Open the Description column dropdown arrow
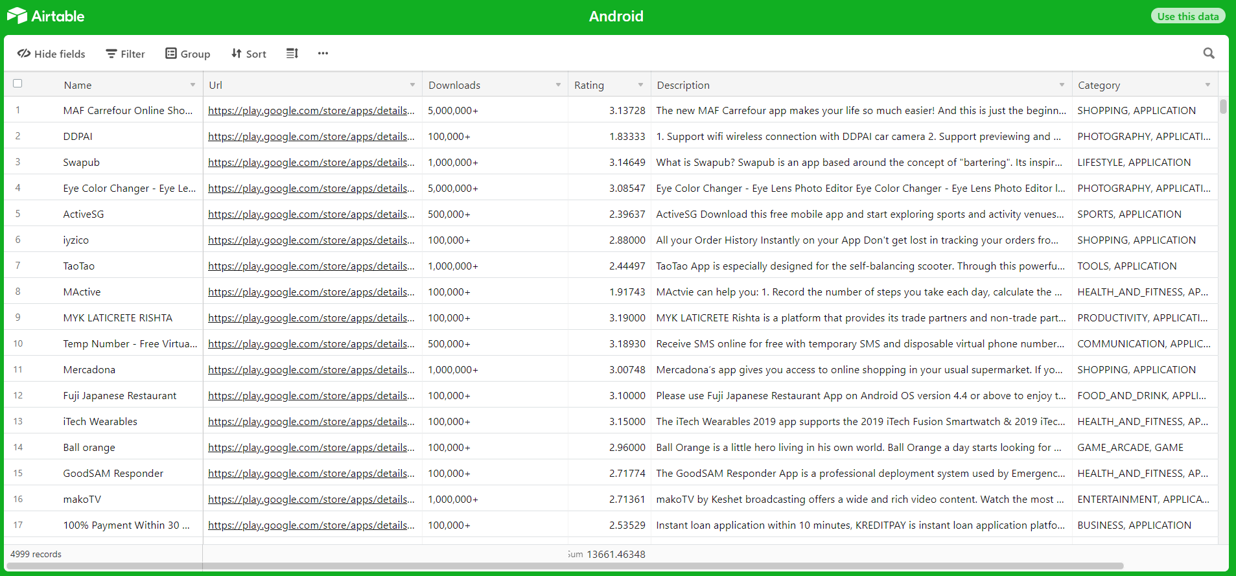This screenshot has height=576, width=1236. tap(1062, 85)
